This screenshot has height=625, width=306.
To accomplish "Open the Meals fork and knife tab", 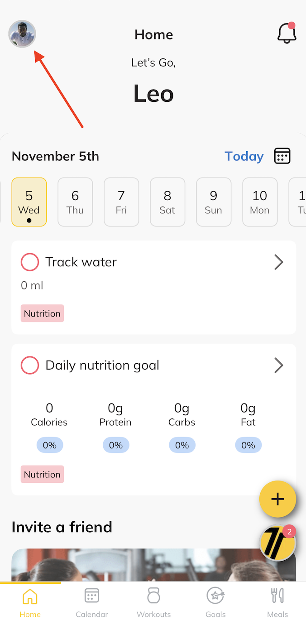I will (x=277, y=596).
